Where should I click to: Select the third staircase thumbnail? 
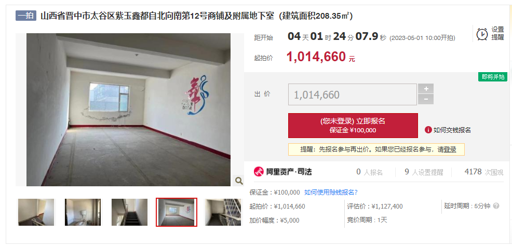[130, 212]
